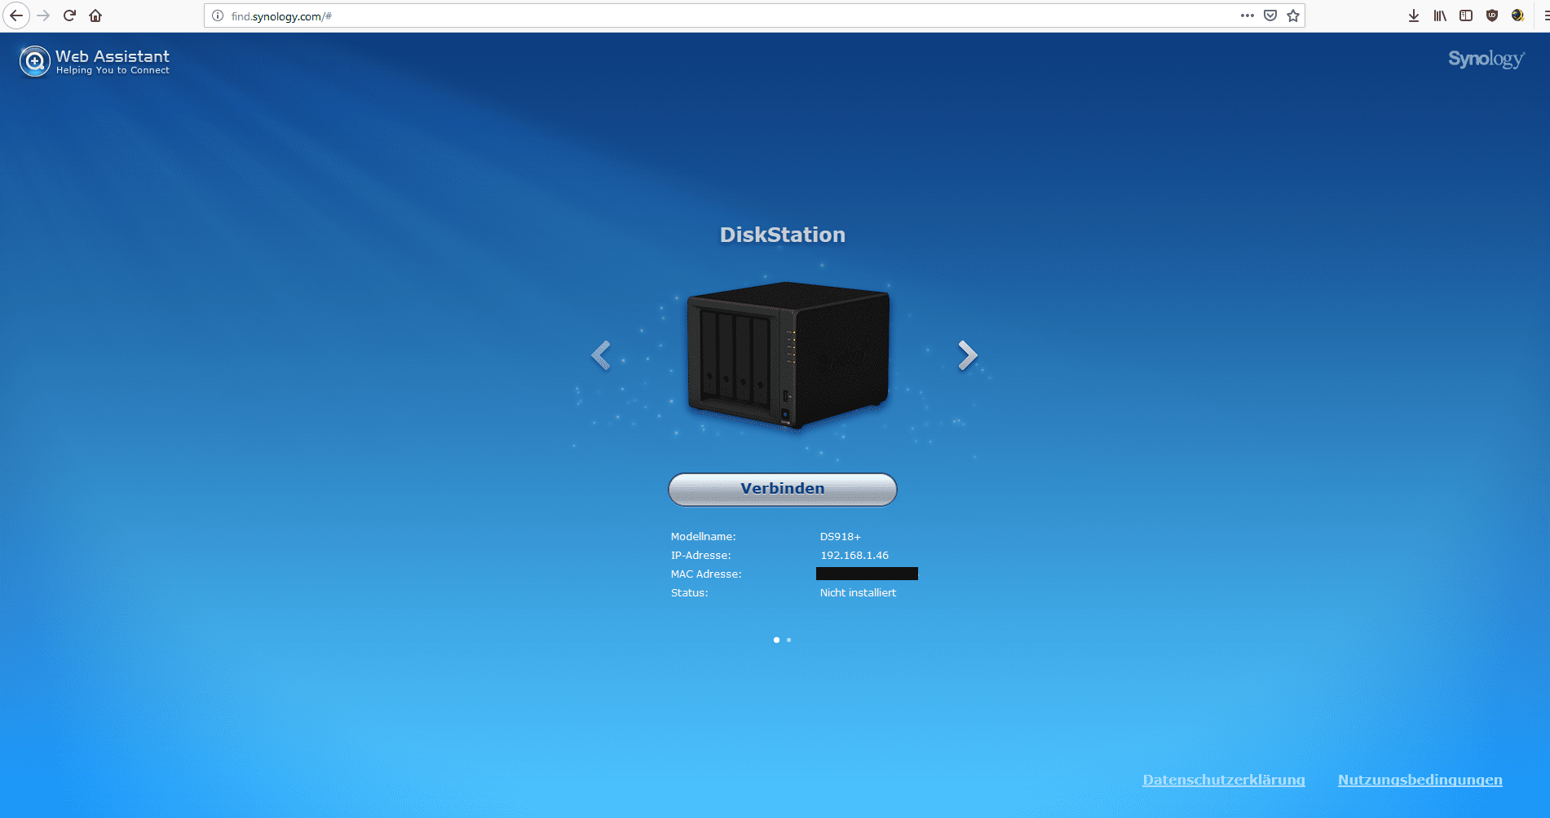Open the browser library icon

(1440, 15)
